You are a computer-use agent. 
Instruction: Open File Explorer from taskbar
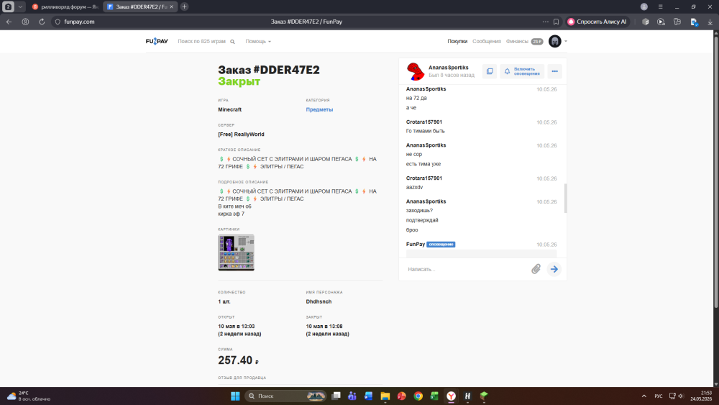pos(385,396)
